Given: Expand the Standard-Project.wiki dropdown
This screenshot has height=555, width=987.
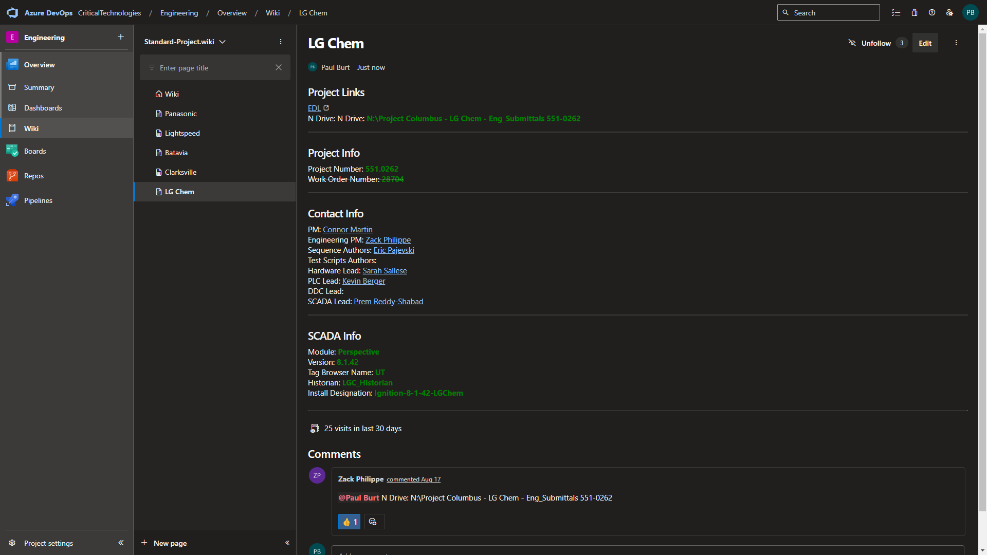Looking at the screenshot, I should pos(222,42).
